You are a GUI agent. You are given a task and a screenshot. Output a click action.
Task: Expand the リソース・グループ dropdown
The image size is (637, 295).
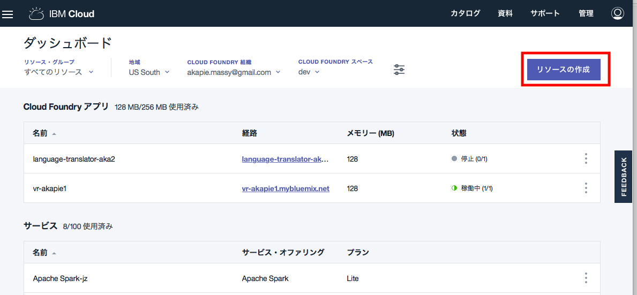point(59,72)
